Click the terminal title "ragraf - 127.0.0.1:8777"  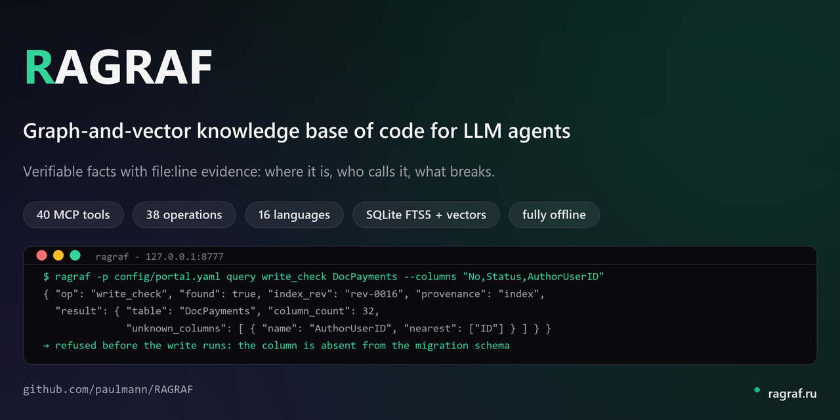tap(159, 257)
